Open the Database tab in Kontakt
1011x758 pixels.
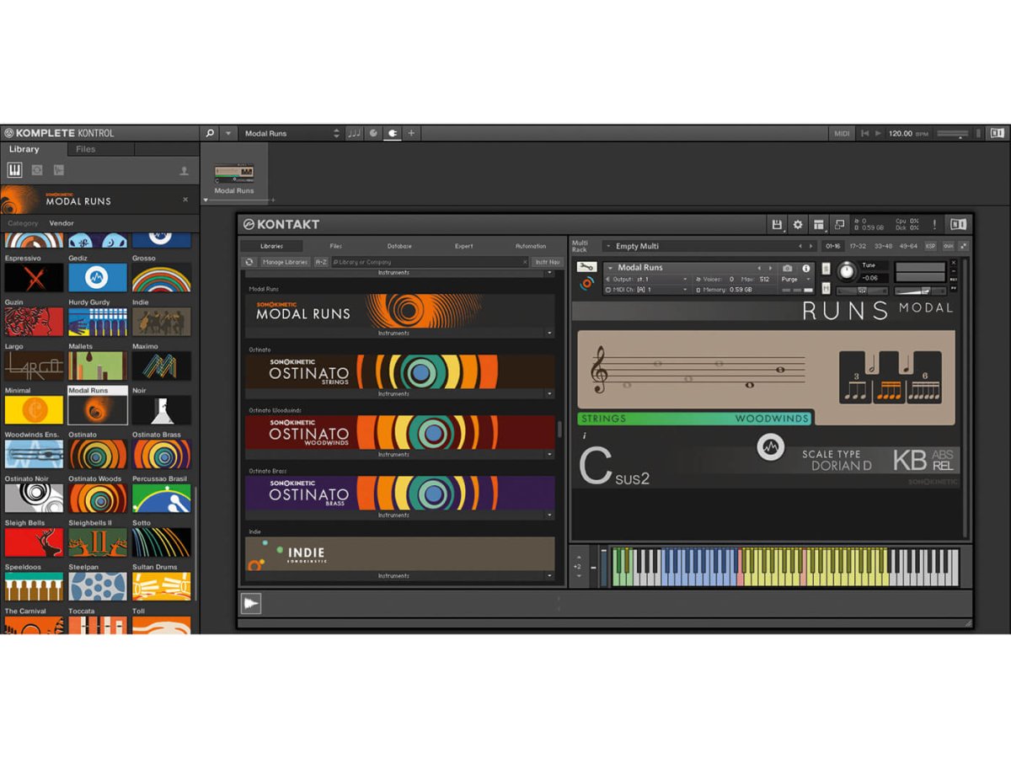pyautogui.click(x=399, y=246)
